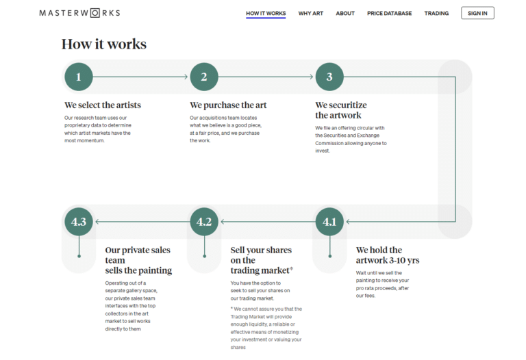Click the step 2 circle icon
The height and width of the screenshot is (360, 526).
pyautogui.click(x=204, y=77)
